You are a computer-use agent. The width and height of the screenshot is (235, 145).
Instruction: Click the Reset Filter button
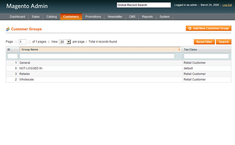click(x=204, y=42)
